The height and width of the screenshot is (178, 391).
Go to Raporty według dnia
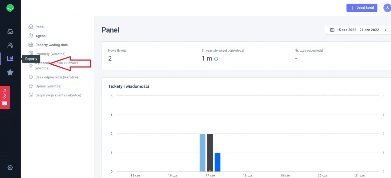tap(51, 45)
